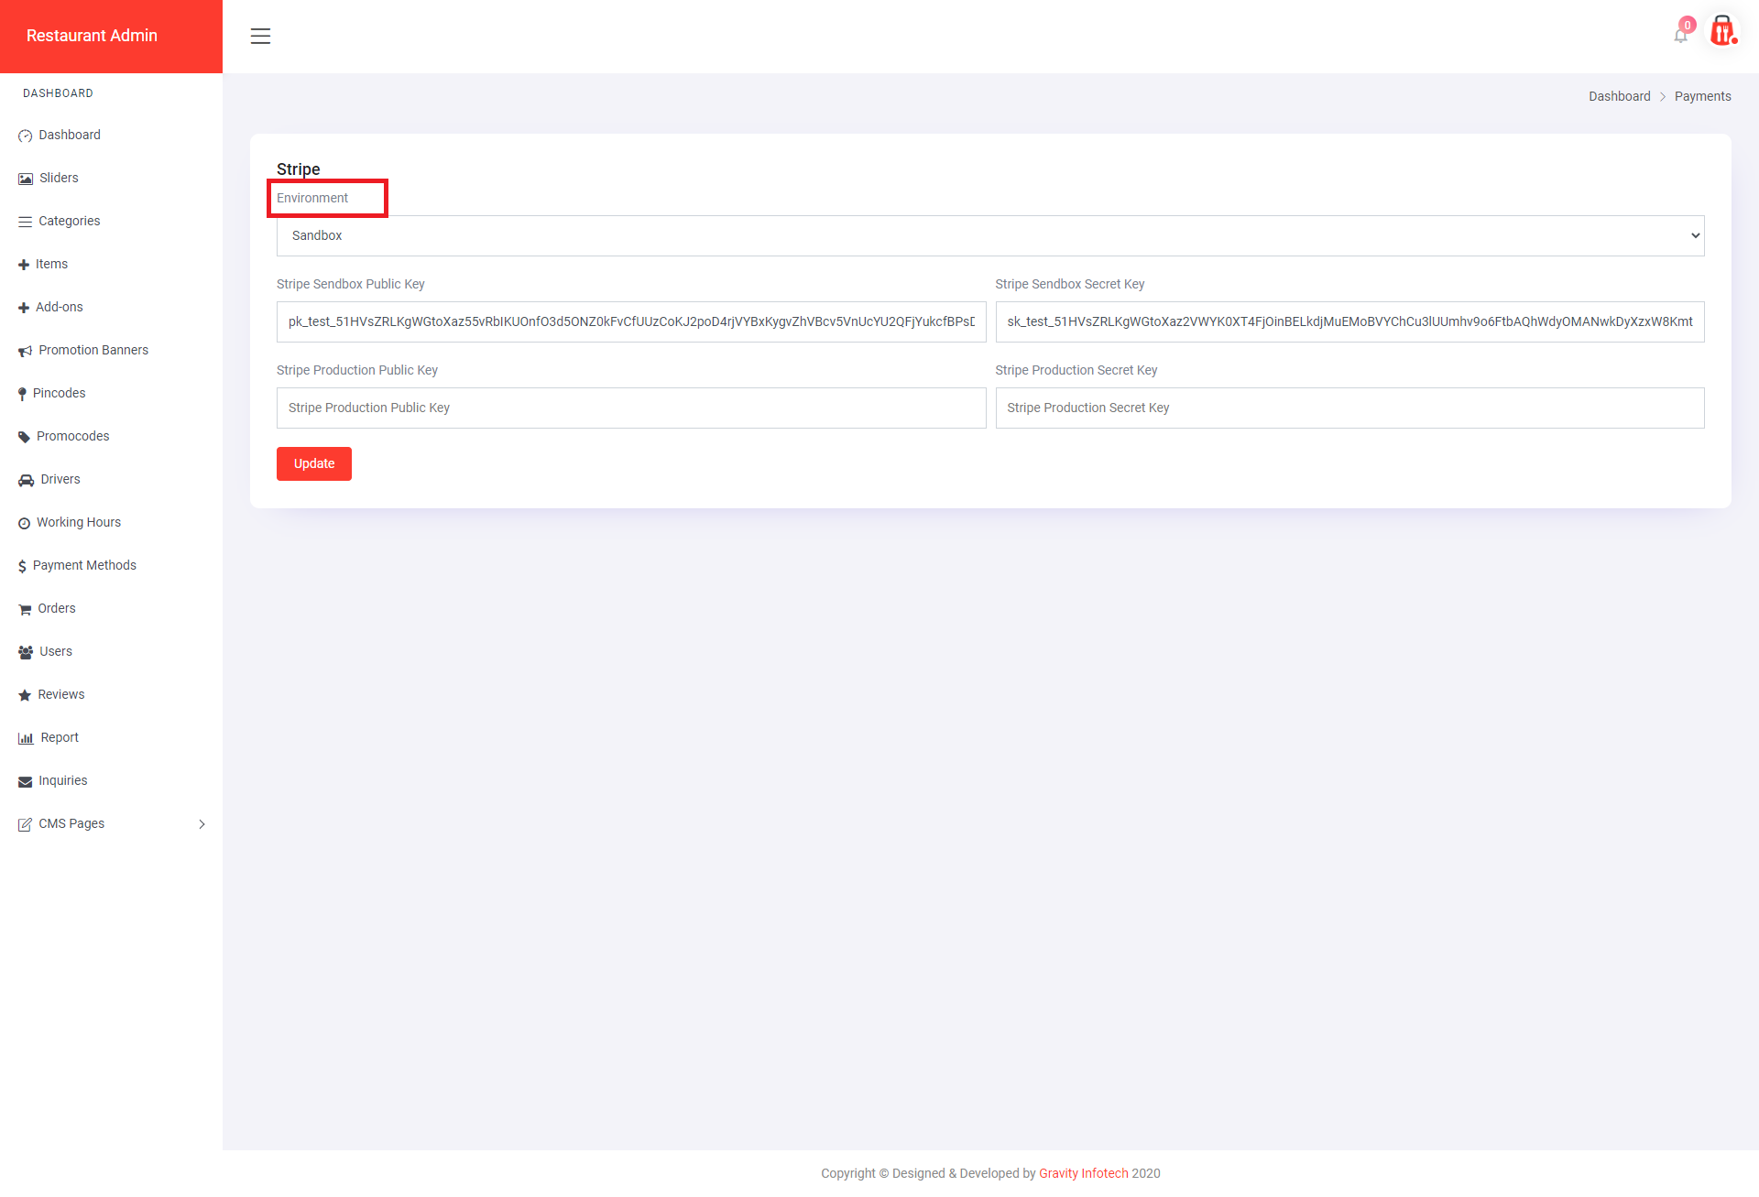Click the restaurant profile avatar icon

(x=1722, y=31)
